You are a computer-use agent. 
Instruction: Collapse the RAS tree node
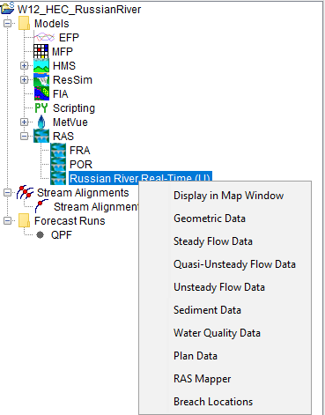coord(25,136)
